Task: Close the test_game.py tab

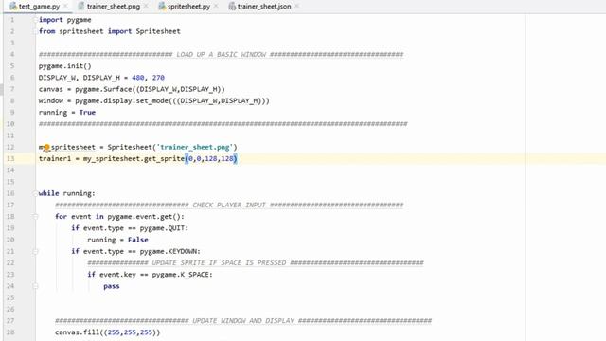Action: [x=65, y=7]
